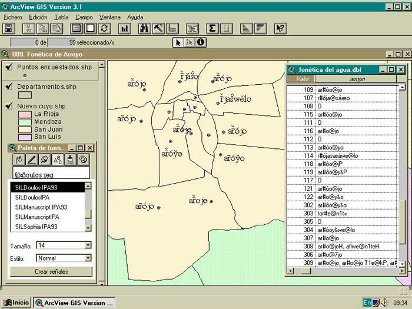Click row 303 tor#e@n1t cell
This screenshot has height=309, width=412.
(x=356, y=213)
